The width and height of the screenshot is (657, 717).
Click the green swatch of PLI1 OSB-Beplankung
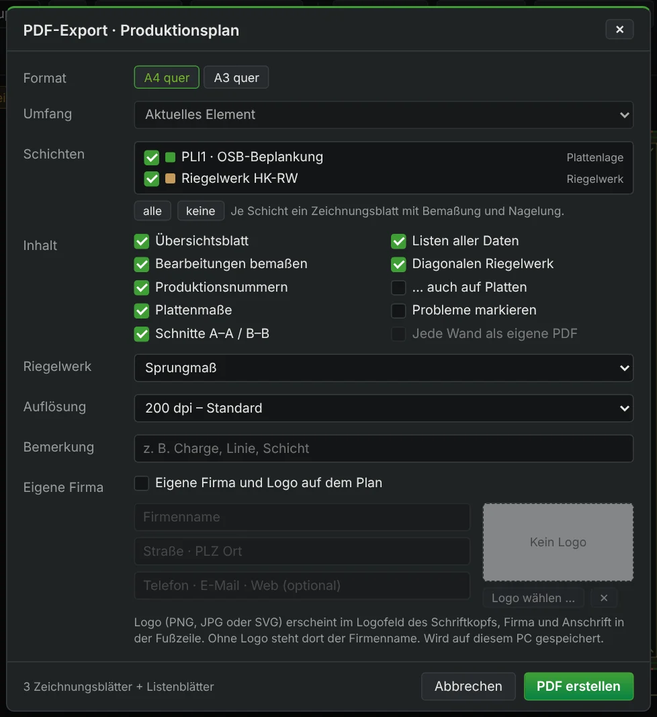coord(170,157)
